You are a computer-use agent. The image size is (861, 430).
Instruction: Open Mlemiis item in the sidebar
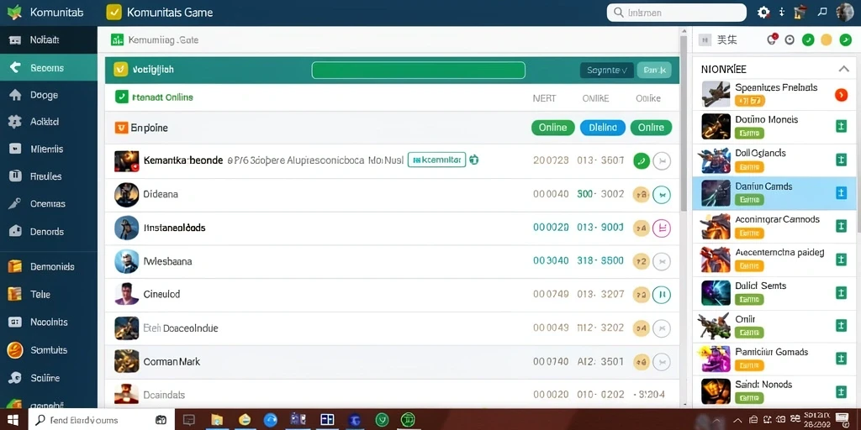coord(48,149)
